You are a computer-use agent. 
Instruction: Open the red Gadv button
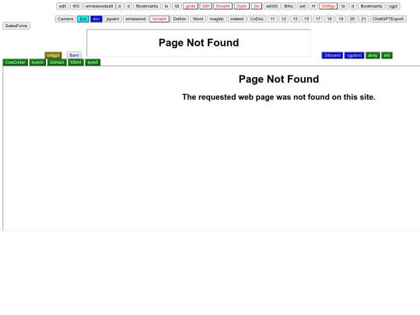coord(242,6)
